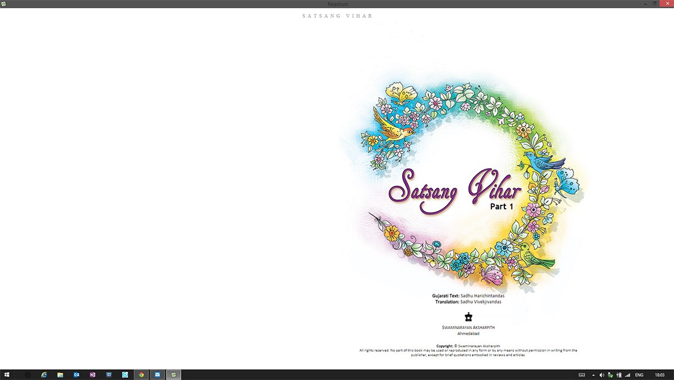Screen dimensions: 674x380
Task: Open OneNote from the taskbar
Action: click(x=93, y=374)
